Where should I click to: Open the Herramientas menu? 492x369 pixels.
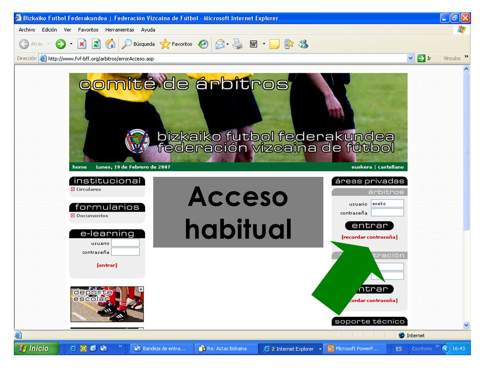pyautogui.click(x=119, y=30)
